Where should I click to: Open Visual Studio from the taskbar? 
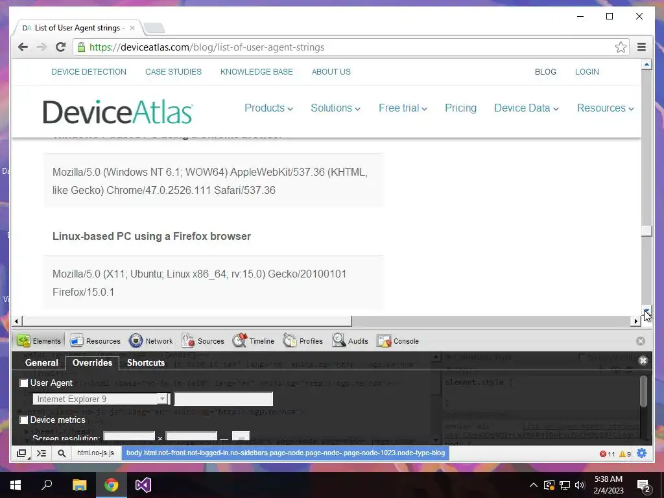tap(143, 485)
